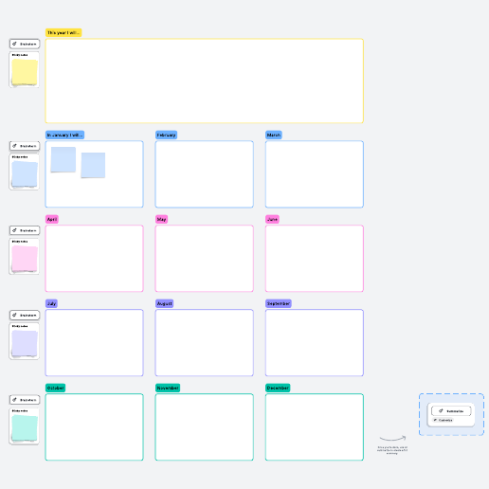
Task: Click the Brainstorm button beside the October row
Action: pyautogui.click(x=25, y=400)
